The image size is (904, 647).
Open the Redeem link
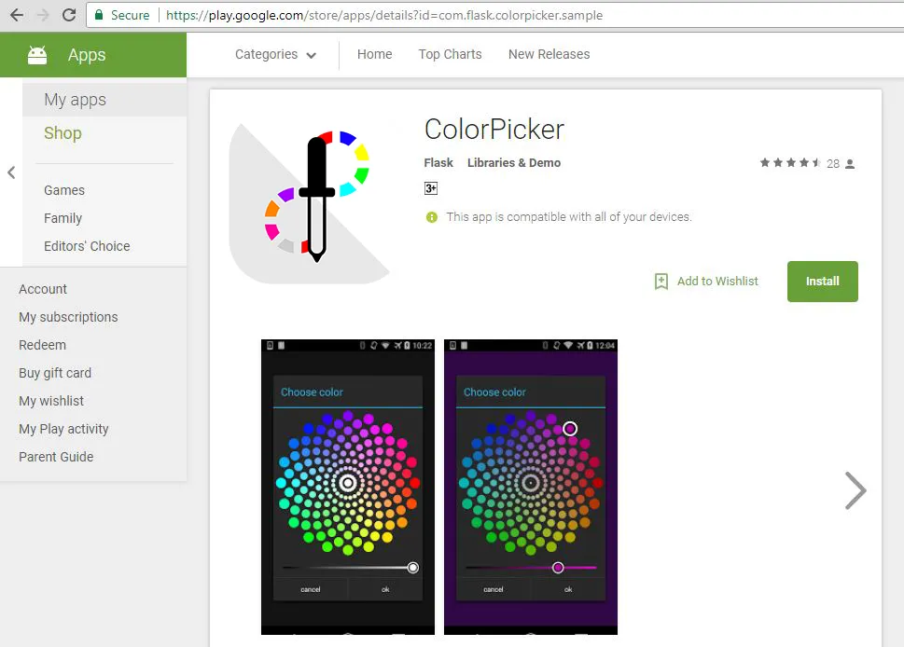[x=42, y=345]
